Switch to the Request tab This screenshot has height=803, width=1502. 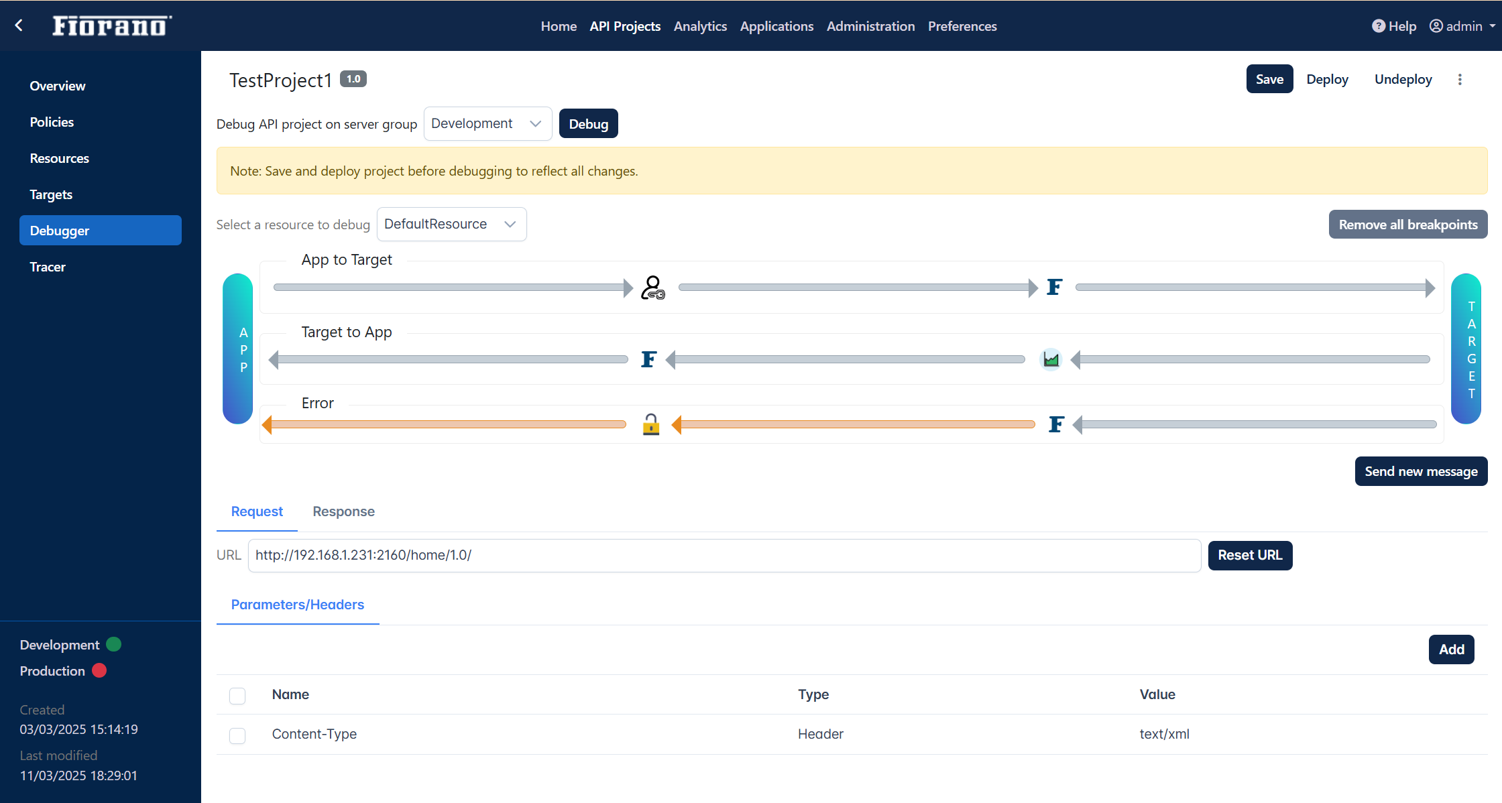tap(257, 511)
